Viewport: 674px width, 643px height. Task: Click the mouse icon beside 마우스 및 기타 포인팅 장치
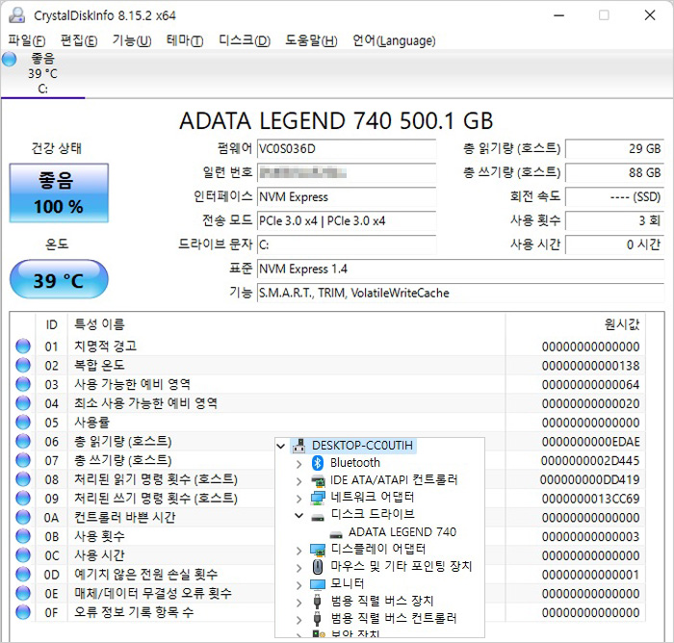318,567
